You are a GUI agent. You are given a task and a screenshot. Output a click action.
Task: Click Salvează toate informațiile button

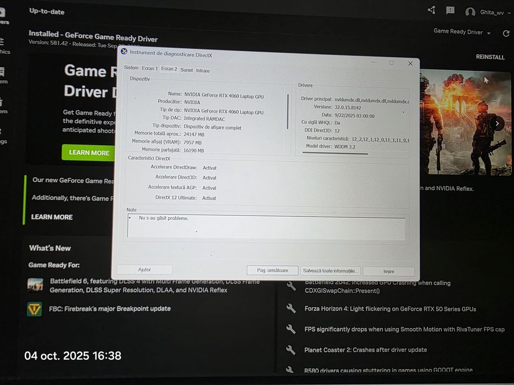330,271
